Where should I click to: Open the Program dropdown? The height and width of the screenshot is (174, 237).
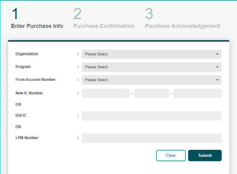pos(152,67)
